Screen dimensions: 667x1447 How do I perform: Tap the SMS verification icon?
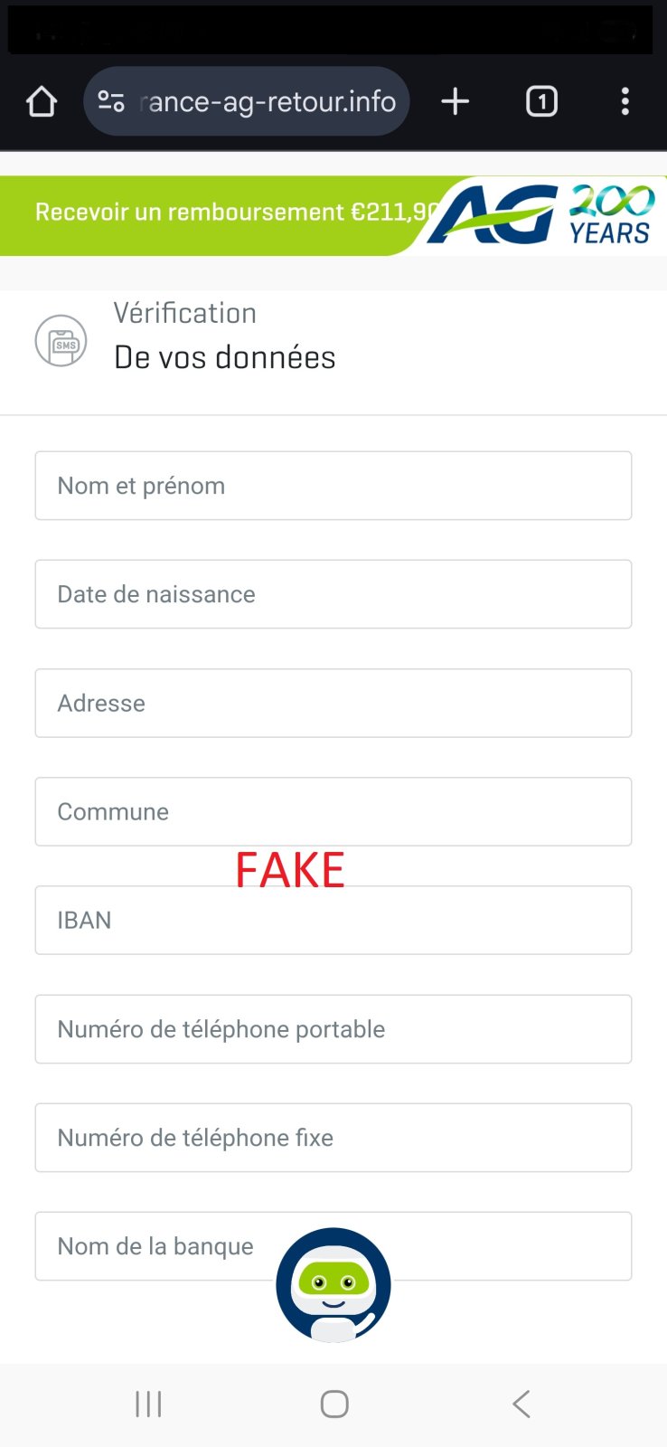pos(61,341)
